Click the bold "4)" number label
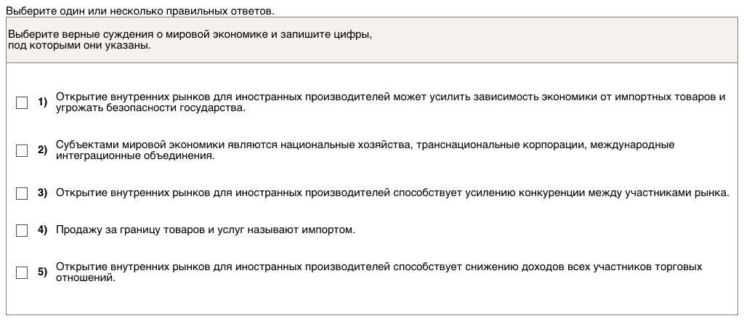This screenshot has height=321, width=744. tap(42, 230)
